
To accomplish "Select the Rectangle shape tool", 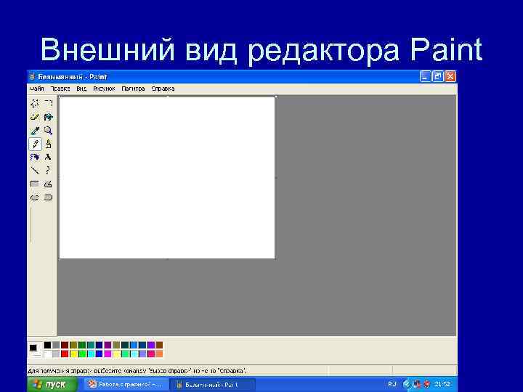I will [35, 184].
